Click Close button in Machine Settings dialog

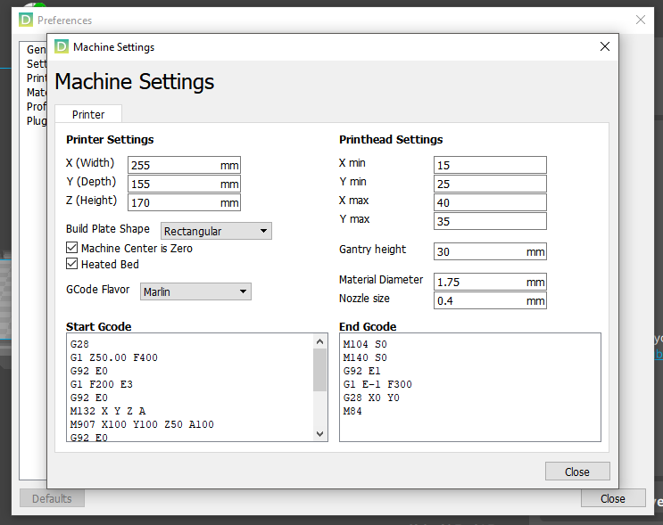tap(577, 472)
